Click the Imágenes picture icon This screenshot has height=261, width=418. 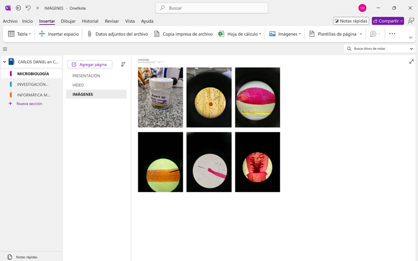pos(272,34)
